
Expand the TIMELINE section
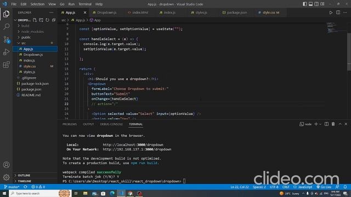(24, 181)
